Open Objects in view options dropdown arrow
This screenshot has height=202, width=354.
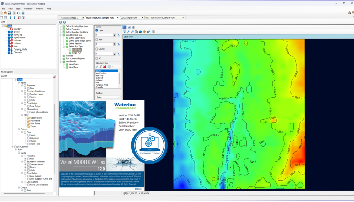tap(112, 67)
